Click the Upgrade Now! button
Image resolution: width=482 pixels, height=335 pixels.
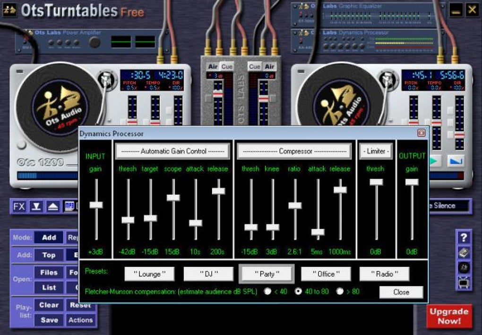449,316
